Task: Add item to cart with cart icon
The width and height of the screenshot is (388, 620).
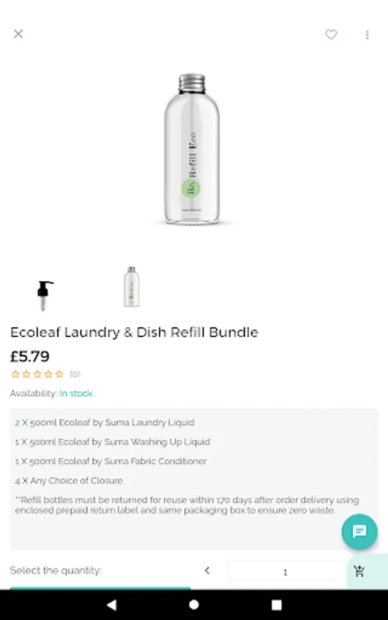Action: [359, 571]
